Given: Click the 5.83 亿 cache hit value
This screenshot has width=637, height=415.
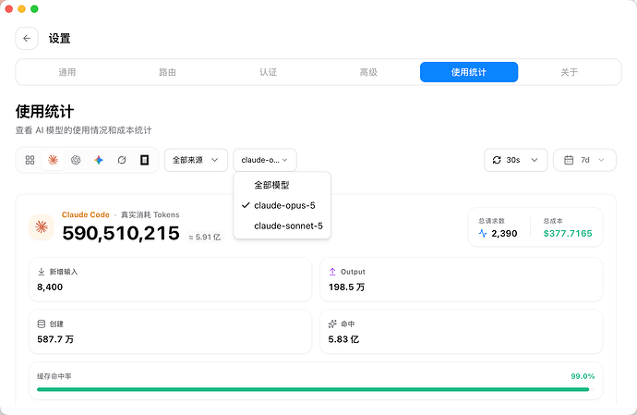Looking at the screenshot, I should [x=343, y=339].
